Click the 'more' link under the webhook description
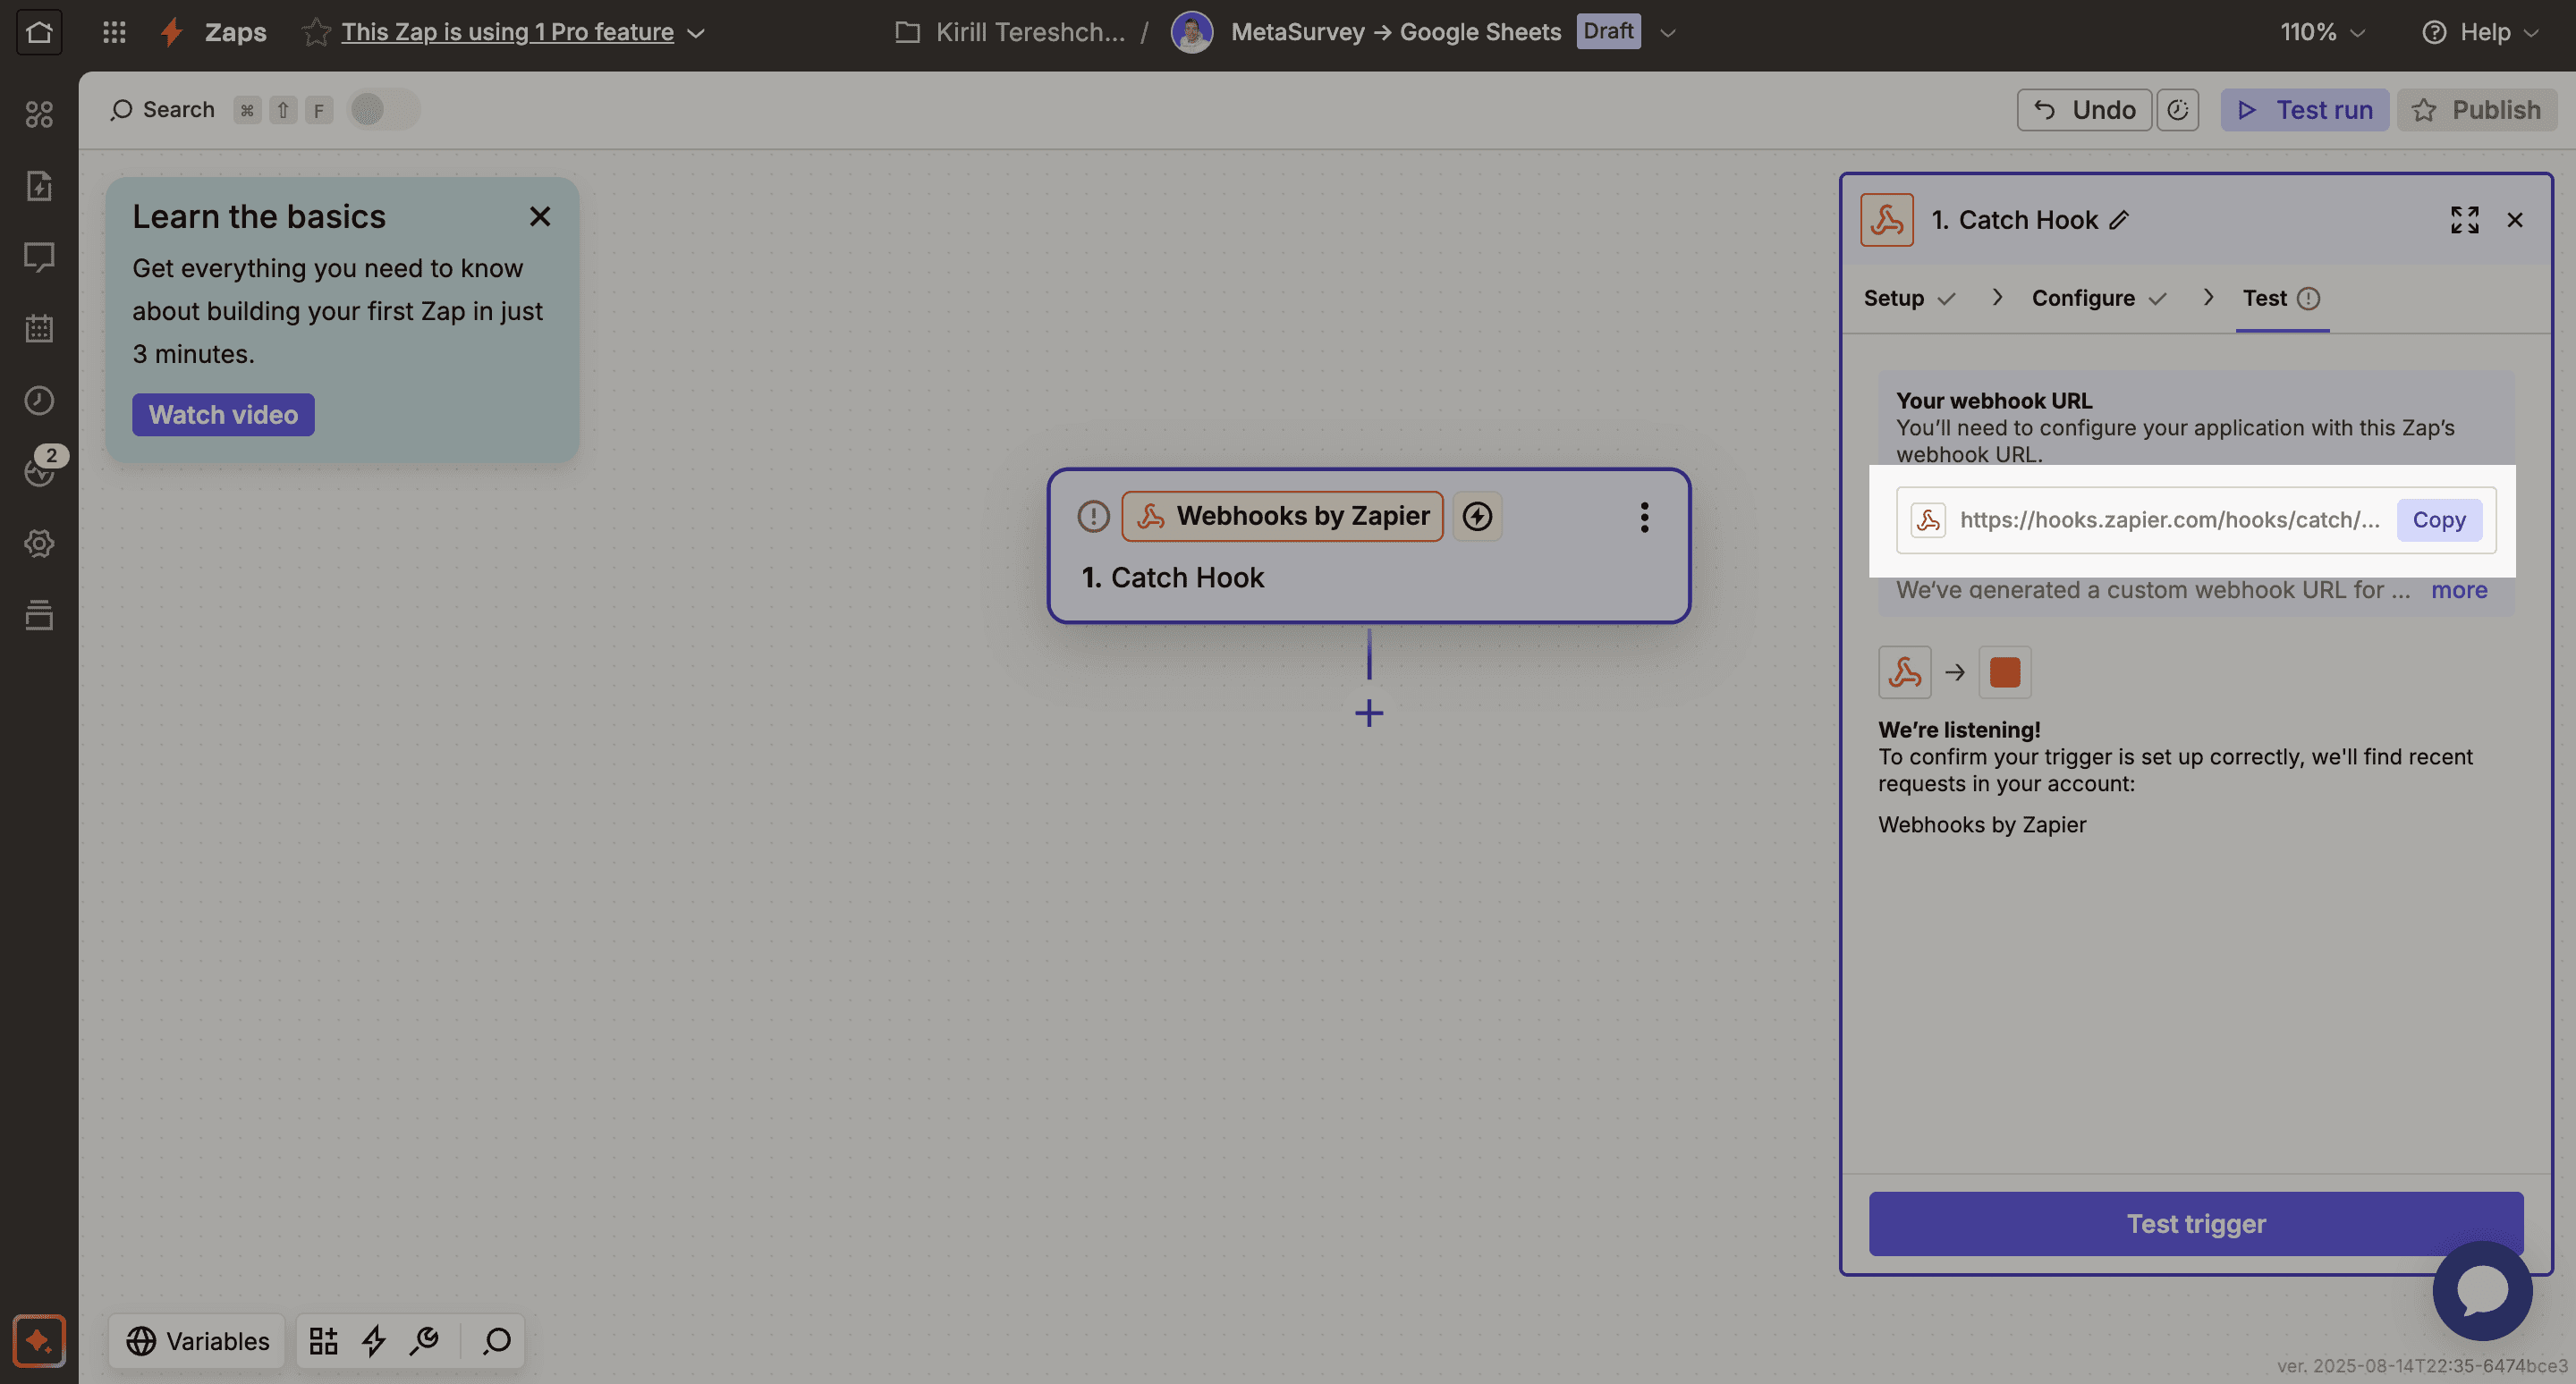 (2459, 589)
